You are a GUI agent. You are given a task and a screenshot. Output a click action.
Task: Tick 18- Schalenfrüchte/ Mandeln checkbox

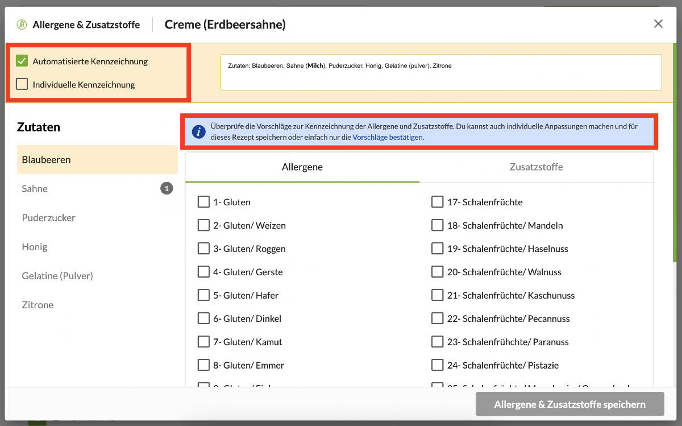[x=437, y=225]
